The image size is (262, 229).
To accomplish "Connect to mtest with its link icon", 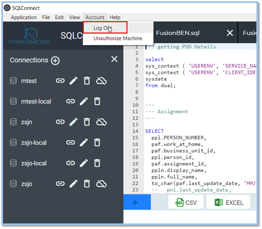I will pyautogui.click(x=60, y=81).
